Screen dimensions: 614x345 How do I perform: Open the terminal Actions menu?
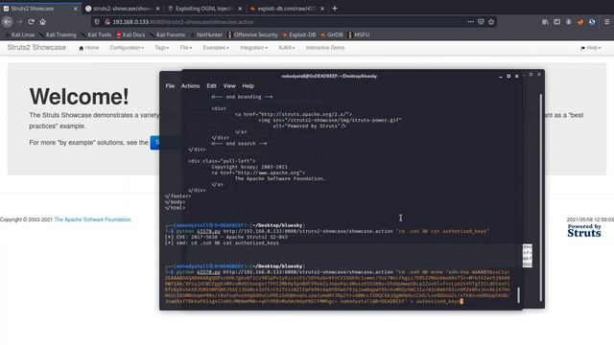pyautogui.click(x=190, y=85)
